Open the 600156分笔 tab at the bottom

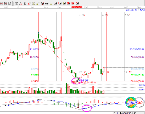click(x=128, y=113)
